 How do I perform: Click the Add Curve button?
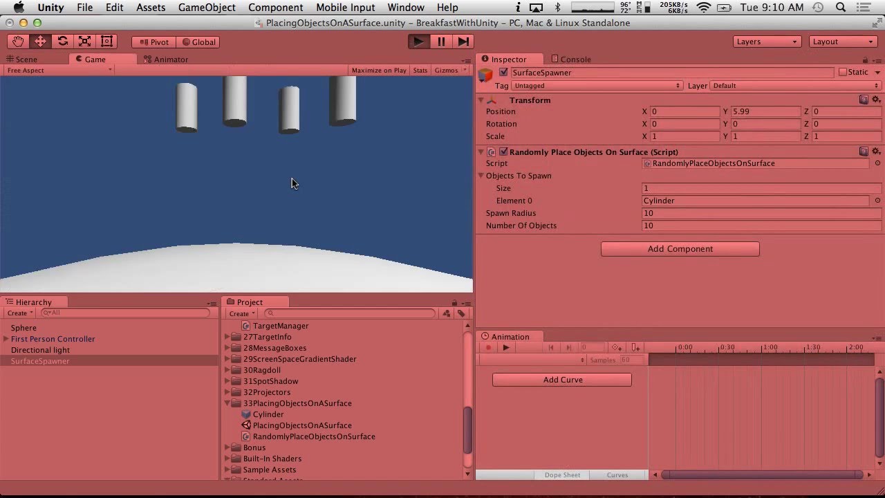click(562, 380)
